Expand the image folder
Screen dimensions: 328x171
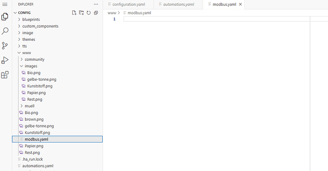(57, 33)
